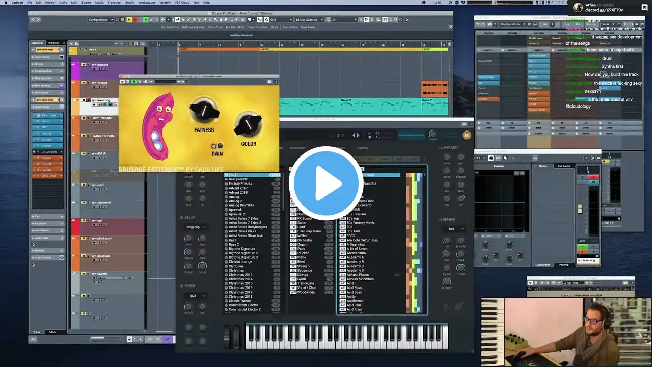Open the lp24 filter type dropdown
The image size is (652, 367).
[x=197, y=296]
